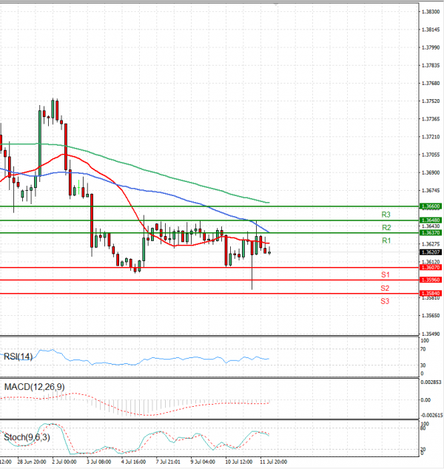
Task: Click the 1.37990 price axis value
Action: (x=431, y=47)
